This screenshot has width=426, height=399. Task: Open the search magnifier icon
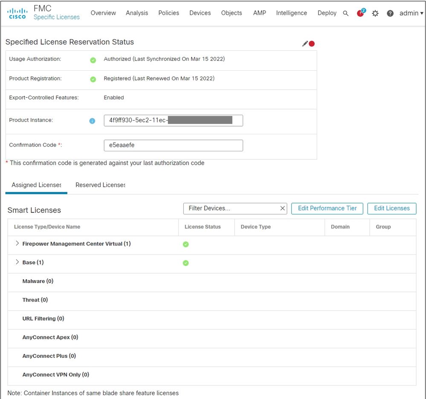pos(345,13)
